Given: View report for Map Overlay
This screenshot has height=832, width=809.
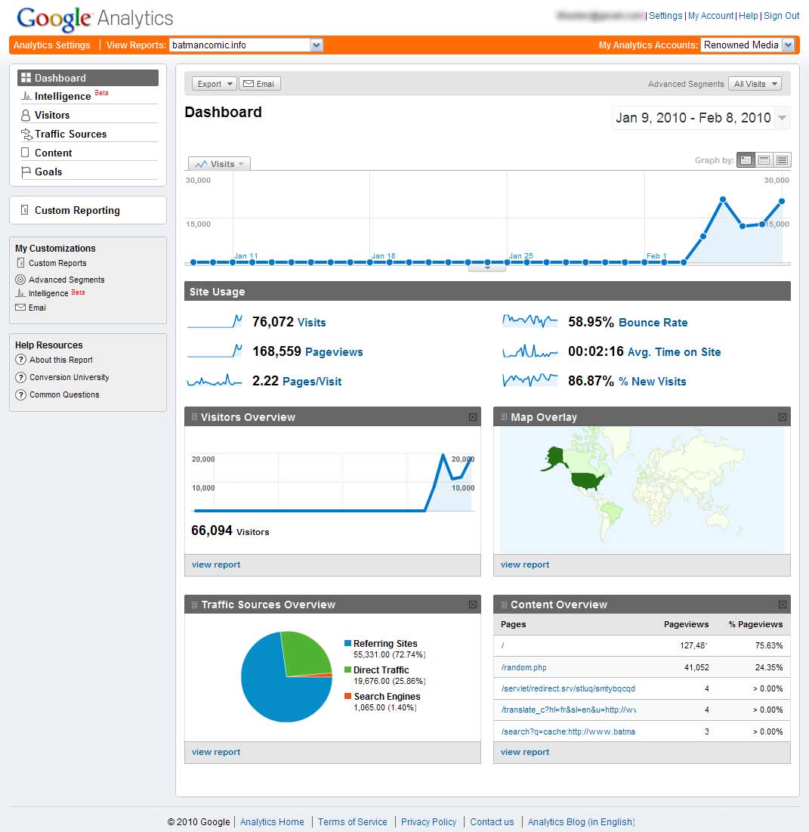Looking at the screenshot, I should (x=525, y=564).
